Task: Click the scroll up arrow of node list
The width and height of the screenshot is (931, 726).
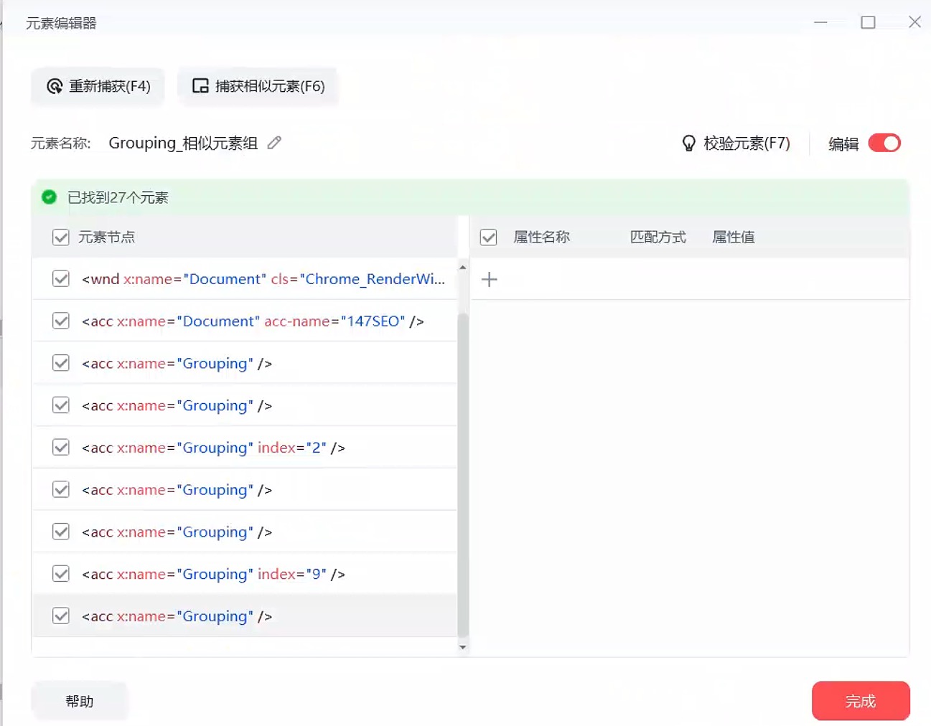Action: point(462,267)
